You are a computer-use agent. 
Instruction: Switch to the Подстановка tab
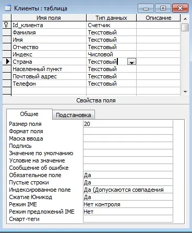74,115
